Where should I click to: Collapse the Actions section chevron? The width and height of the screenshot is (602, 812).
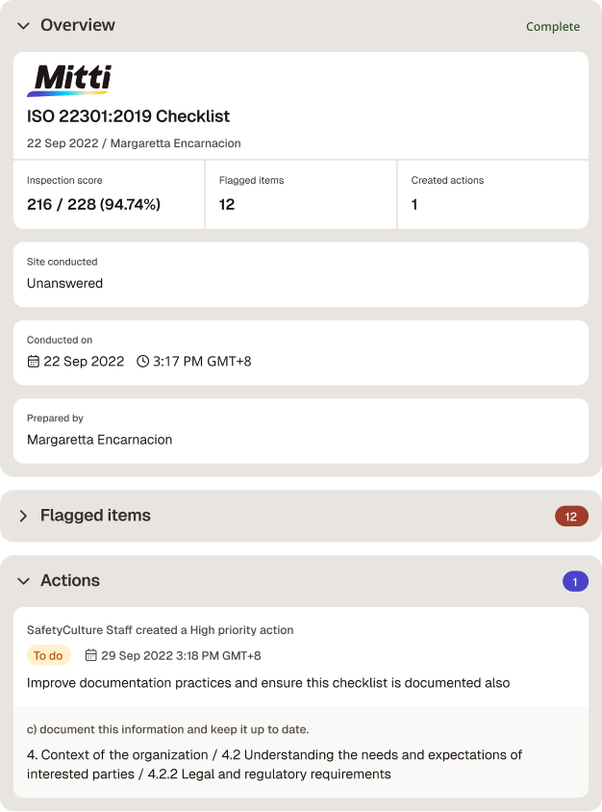click(23, 581)
